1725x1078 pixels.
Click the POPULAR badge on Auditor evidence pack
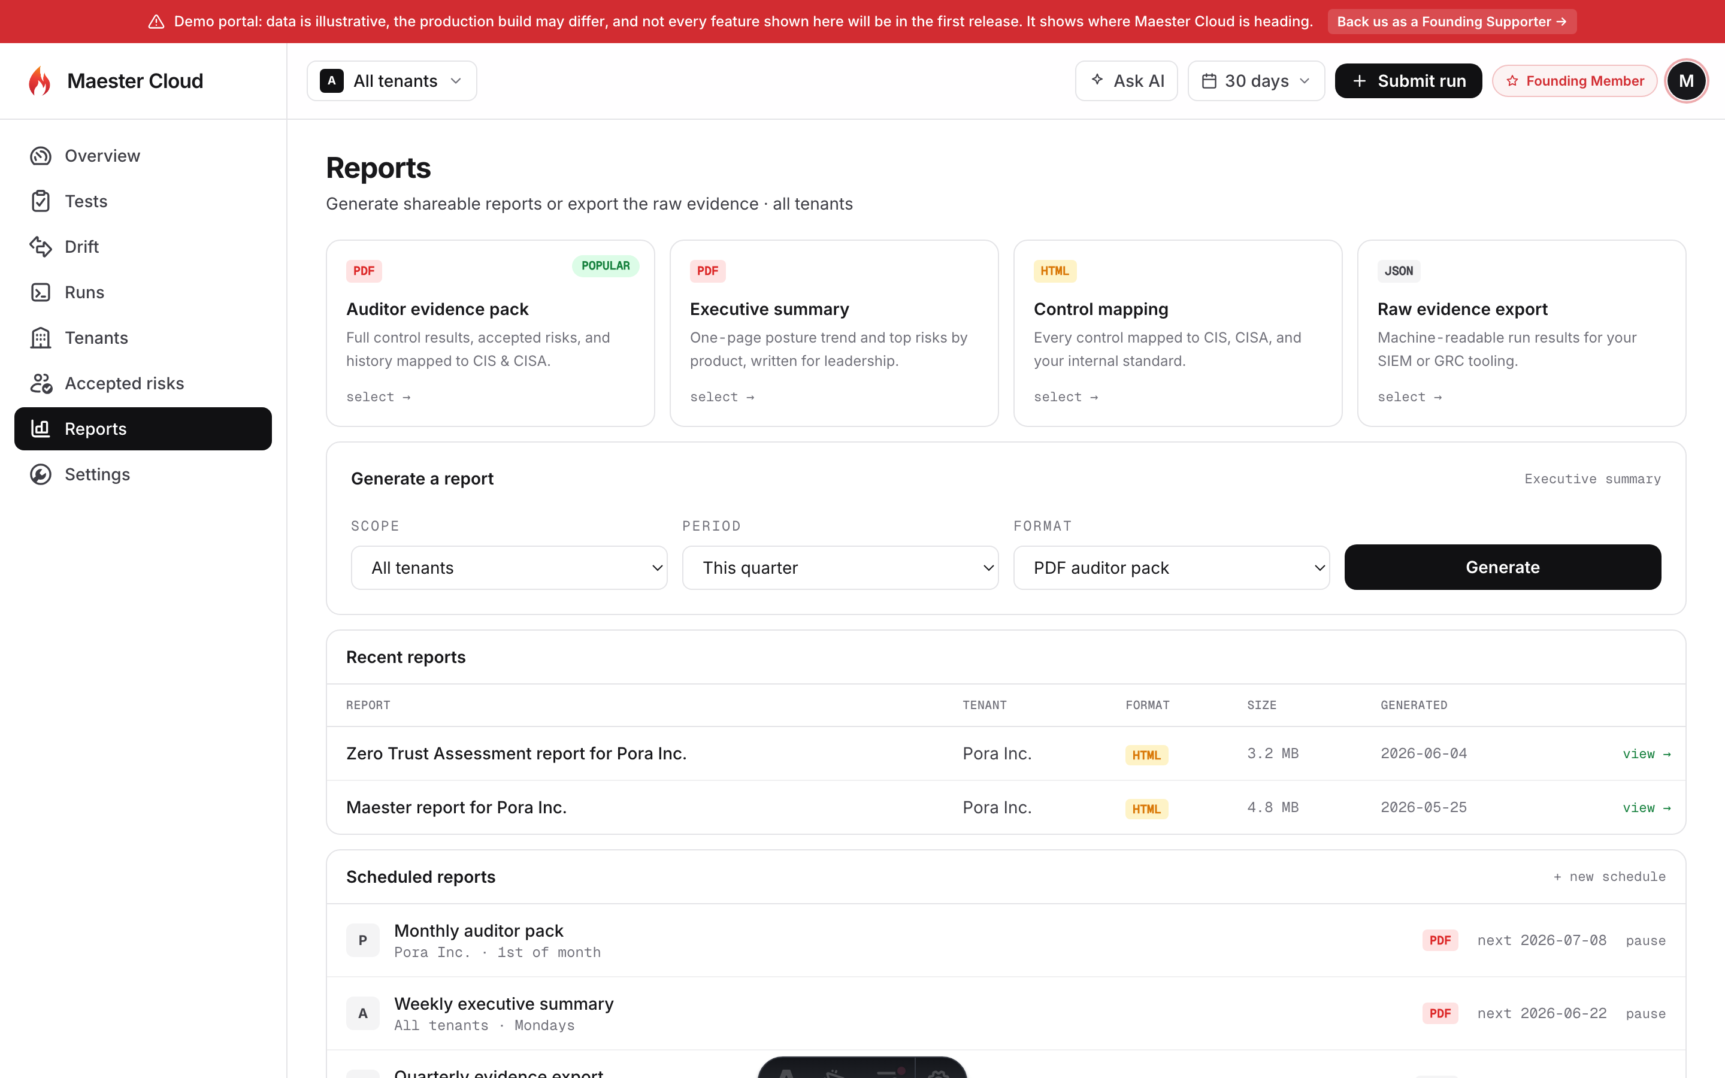point(606,266)
